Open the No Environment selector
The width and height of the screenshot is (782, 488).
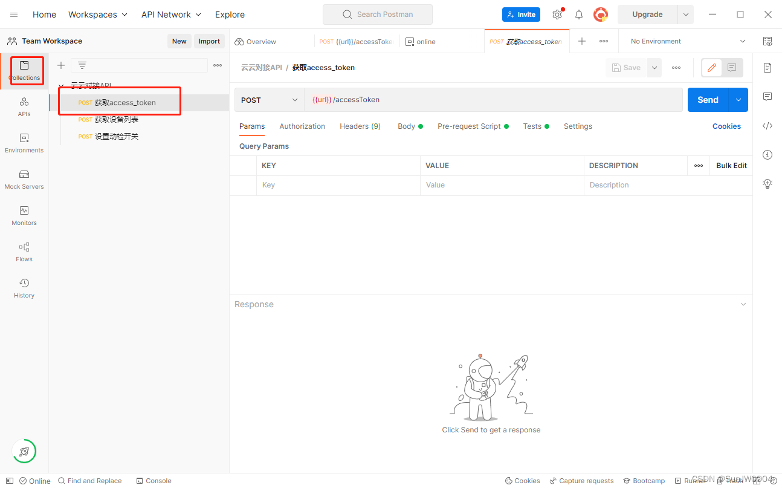pyautogui.click(x=688, y=41)
